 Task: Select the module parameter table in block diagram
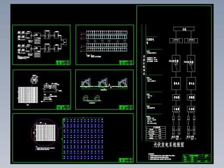click(x=156, y=133)
